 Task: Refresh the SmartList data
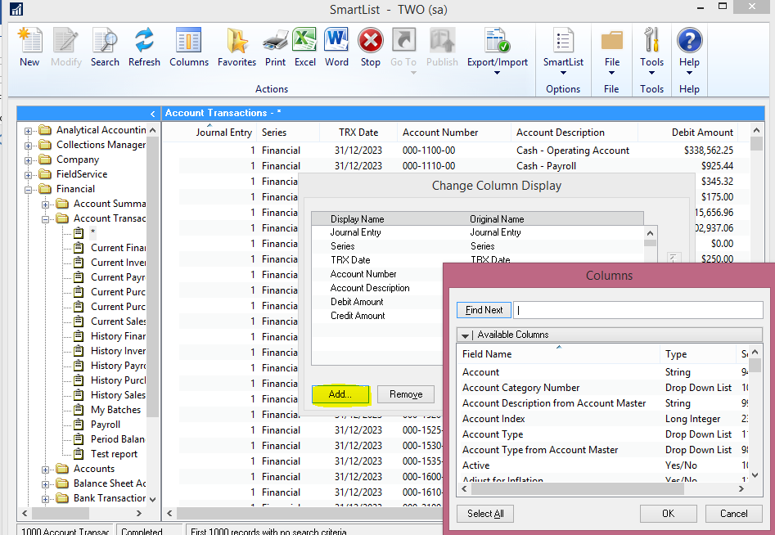pyautogui.click(x=144, y=47)
